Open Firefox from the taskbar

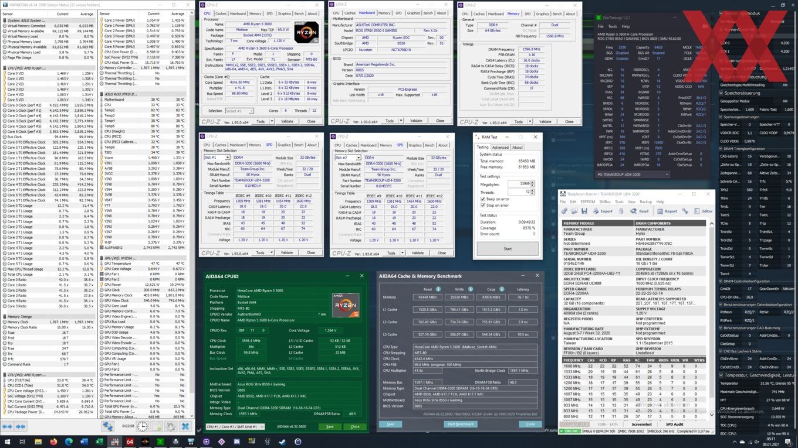pyautogui.click(x=53, y=442)
